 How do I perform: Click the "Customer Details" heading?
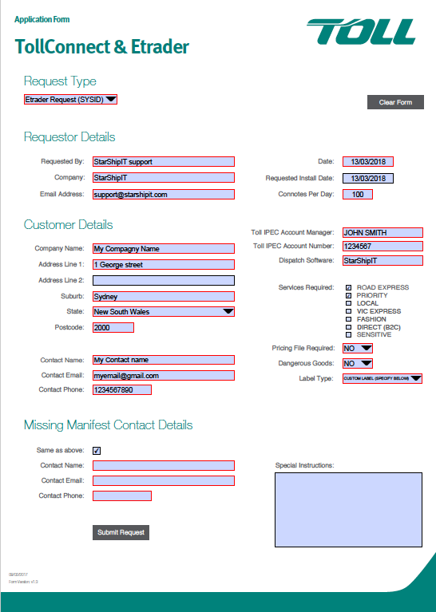click(69, 225)
